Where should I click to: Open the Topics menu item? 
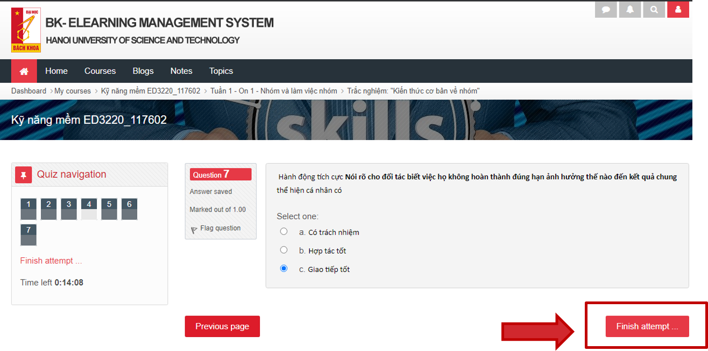pos(221,71)
